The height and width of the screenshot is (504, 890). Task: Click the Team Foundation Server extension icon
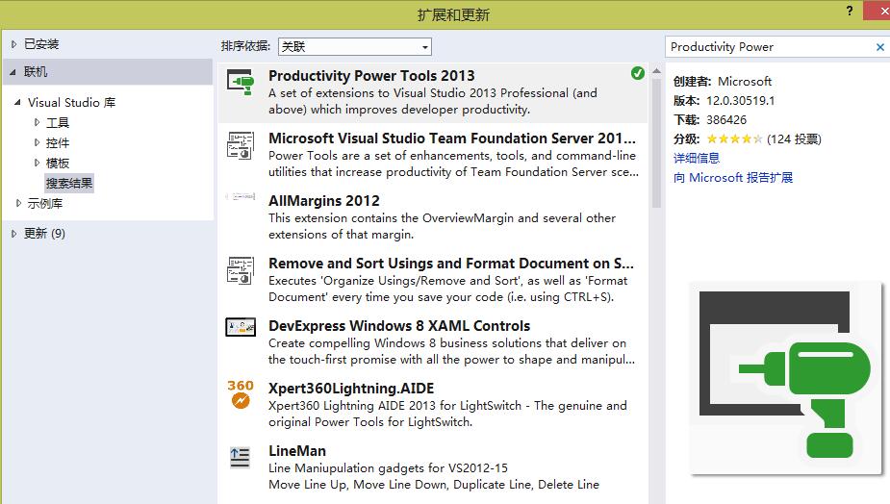[241, 145]
